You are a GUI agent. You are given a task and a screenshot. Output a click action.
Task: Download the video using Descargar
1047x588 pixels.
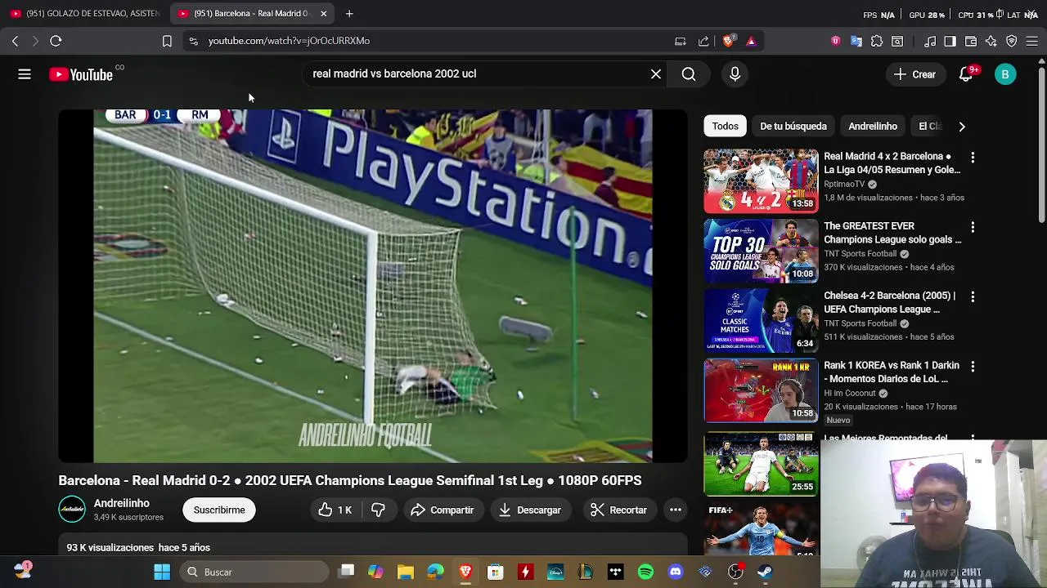(530, 510)
